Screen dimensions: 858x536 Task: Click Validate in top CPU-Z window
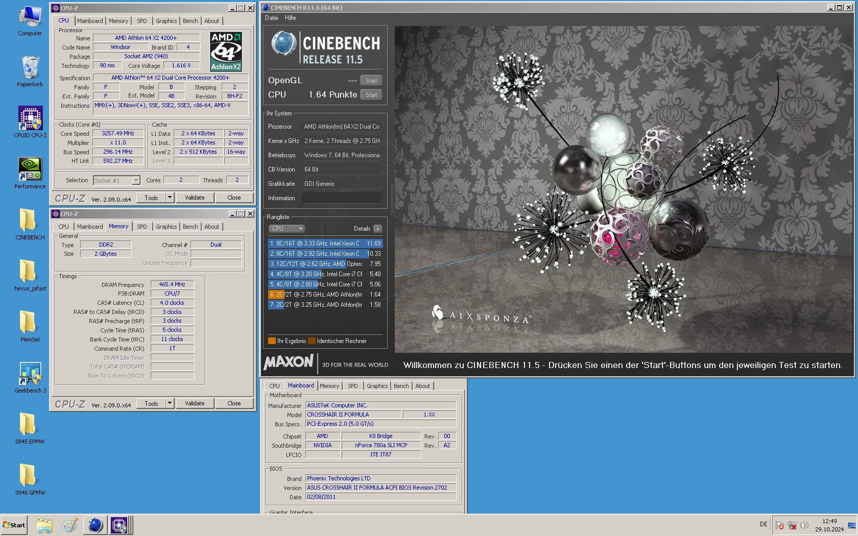(x=195, y=198)
